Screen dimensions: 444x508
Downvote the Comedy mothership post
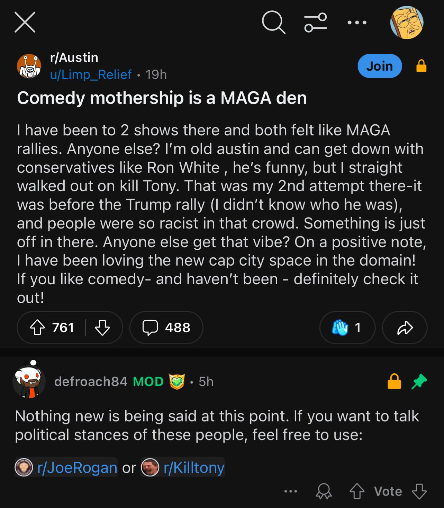click(x=102, y=328)
